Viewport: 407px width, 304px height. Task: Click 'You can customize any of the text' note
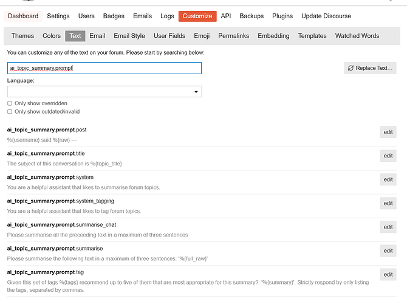pyautogui.click(x=106, y=53)
